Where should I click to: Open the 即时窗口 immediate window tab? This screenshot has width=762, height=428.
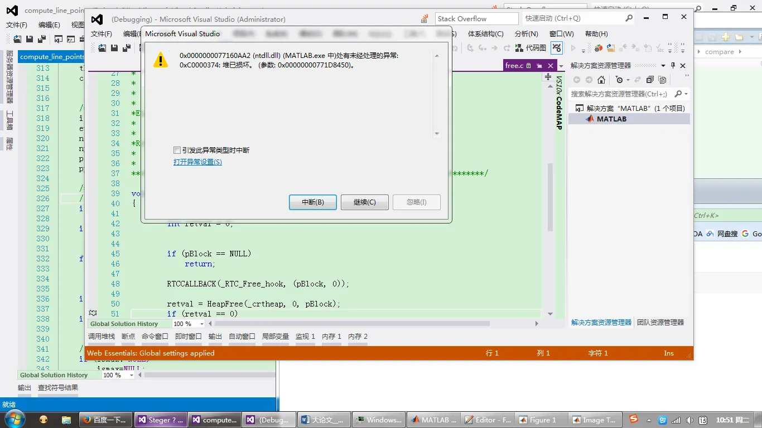189,337
